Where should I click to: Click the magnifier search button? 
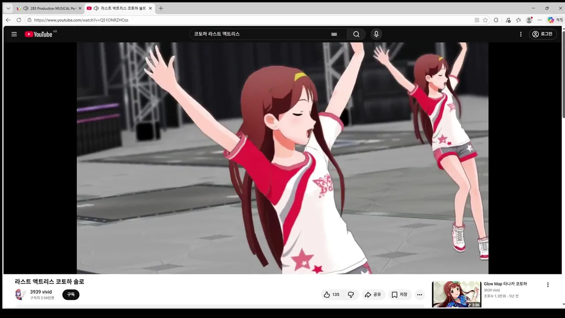pyautogui.click(x=356, y=34)
